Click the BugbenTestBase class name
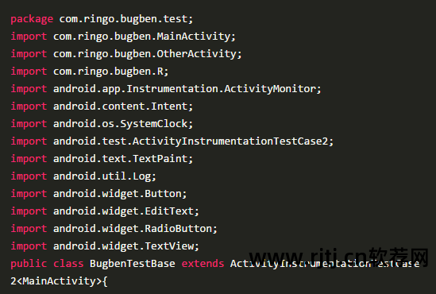The width and height of the screenshot is (436, 294). coord(133,264)
